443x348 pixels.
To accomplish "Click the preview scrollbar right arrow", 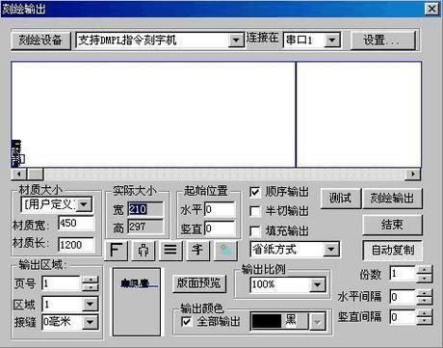I will (x=413, y=174).
